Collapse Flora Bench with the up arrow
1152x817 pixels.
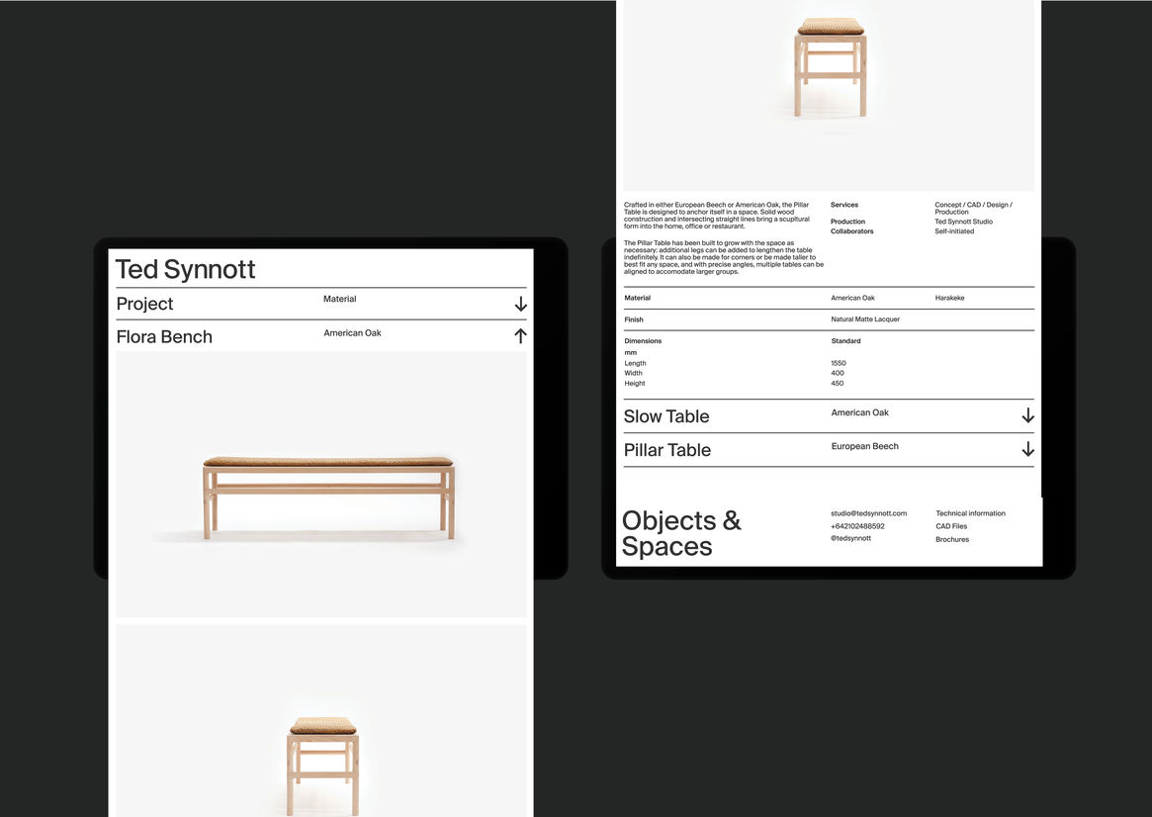pyautogui.click(x=520, y=336)
